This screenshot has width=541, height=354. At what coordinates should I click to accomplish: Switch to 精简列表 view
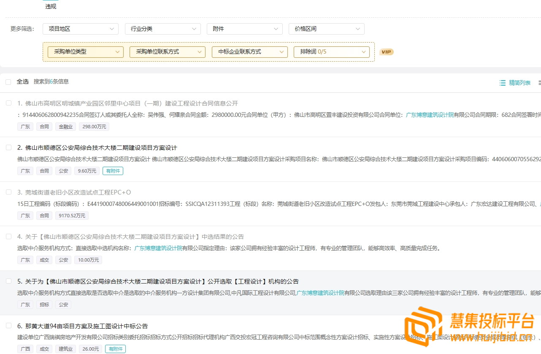click(x=519, y=83)
